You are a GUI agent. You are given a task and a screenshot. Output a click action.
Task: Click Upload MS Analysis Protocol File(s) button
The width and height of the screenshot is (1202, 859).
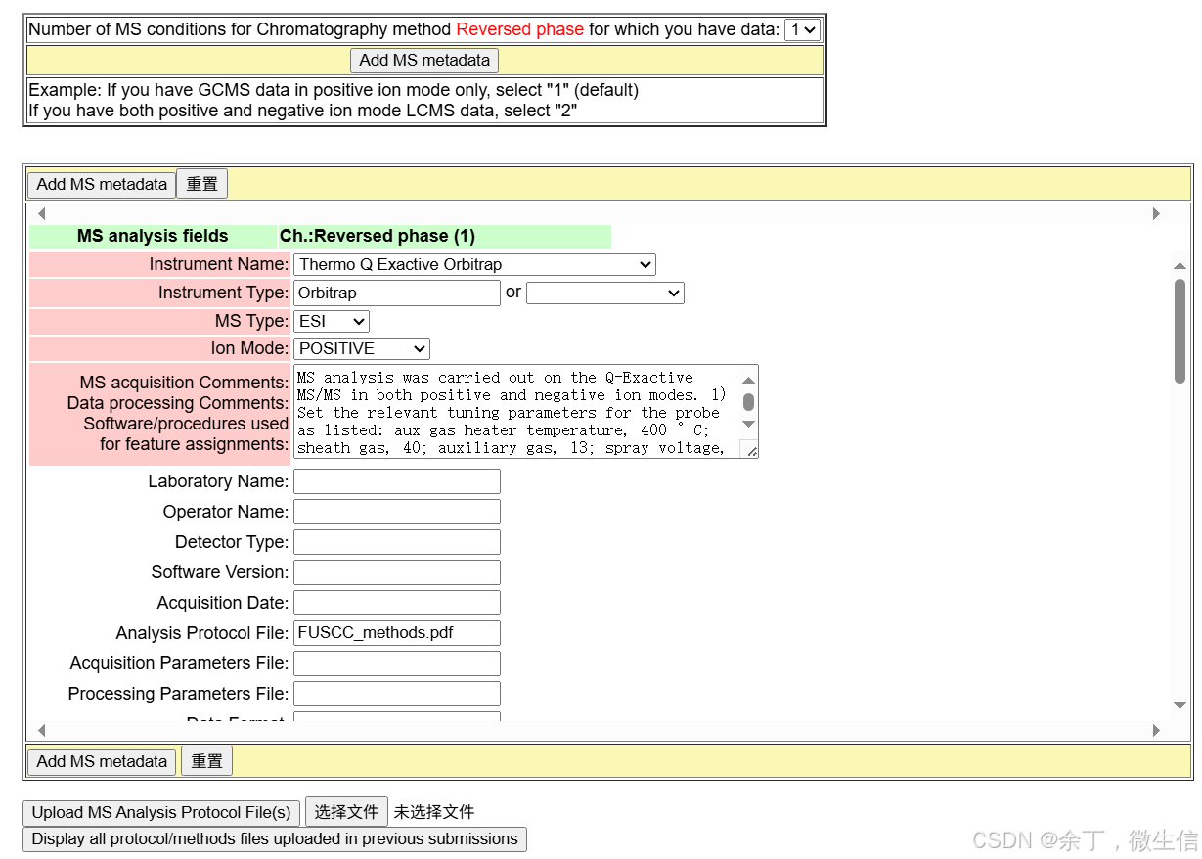pos(161,812)
